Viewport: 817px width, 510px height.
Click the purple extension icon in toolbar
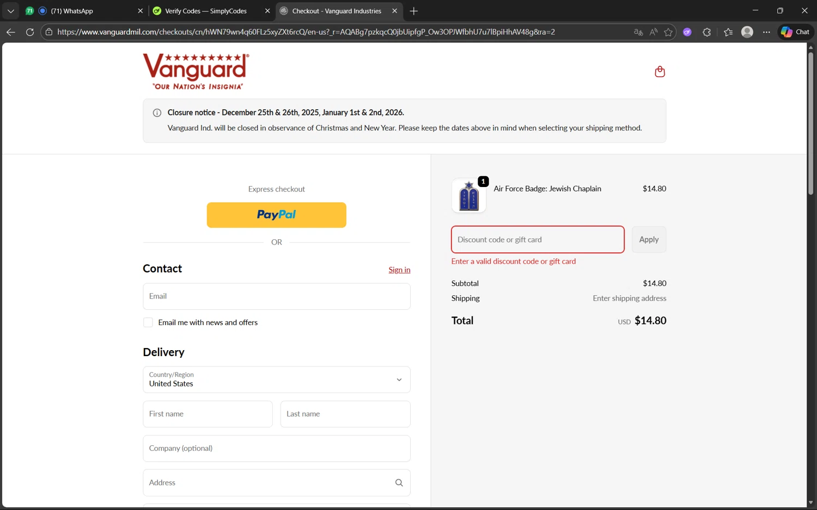pos(687,32)
